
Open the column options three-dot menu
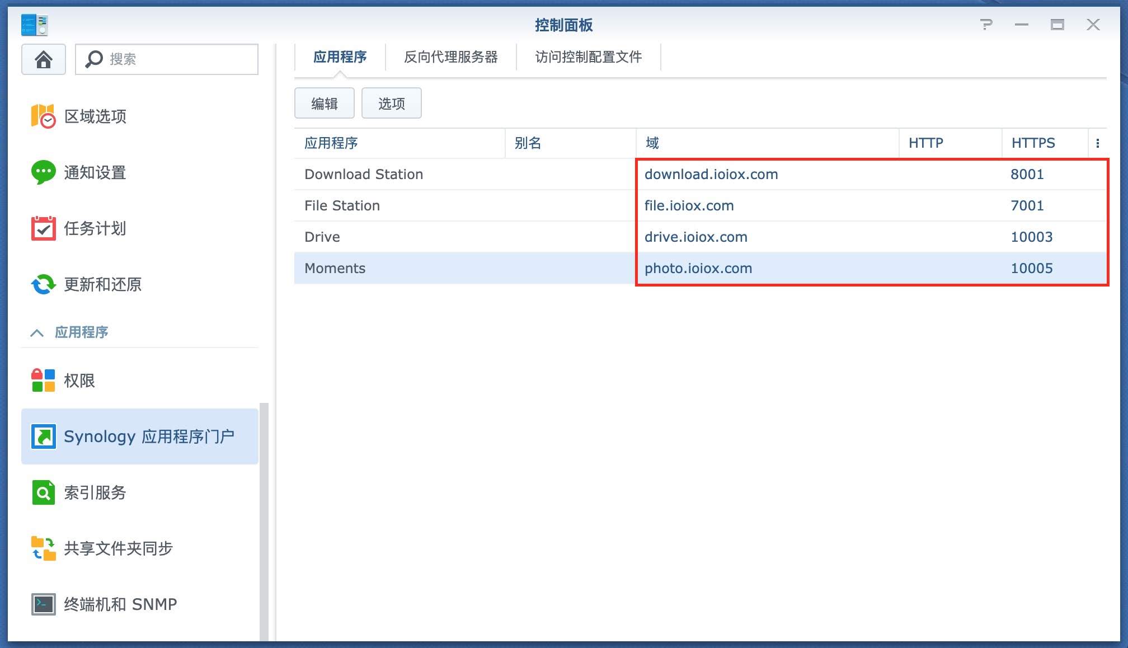tap(1097, 143)
